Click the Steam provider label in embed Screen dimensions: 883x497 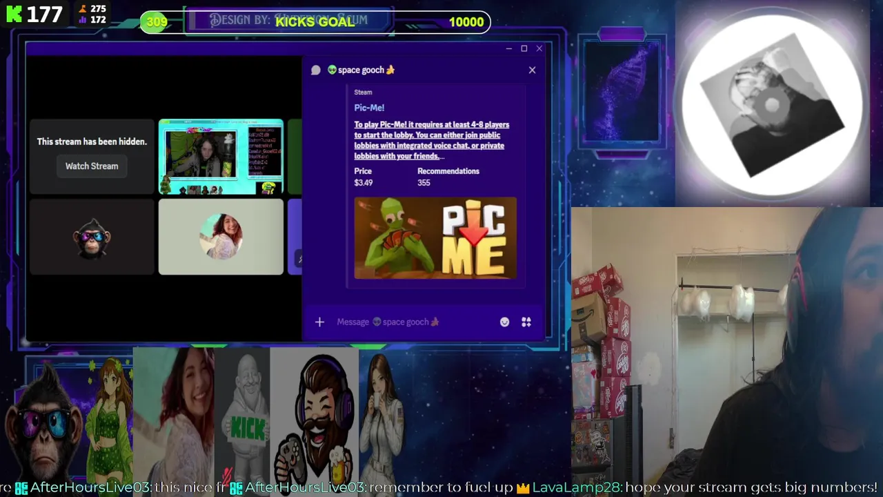363,92
